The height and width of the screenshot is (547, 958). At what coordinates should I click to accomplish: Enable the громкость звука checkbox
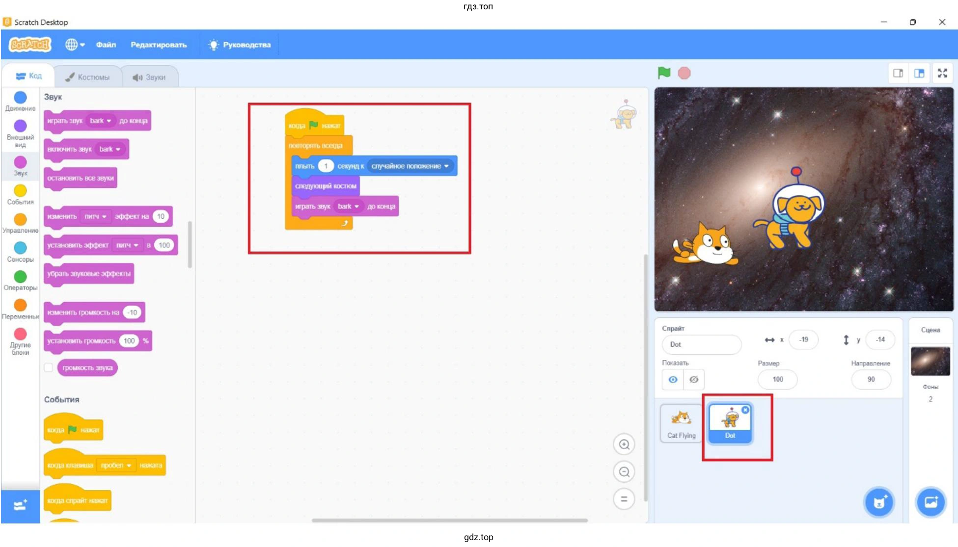tap(49, 367)
